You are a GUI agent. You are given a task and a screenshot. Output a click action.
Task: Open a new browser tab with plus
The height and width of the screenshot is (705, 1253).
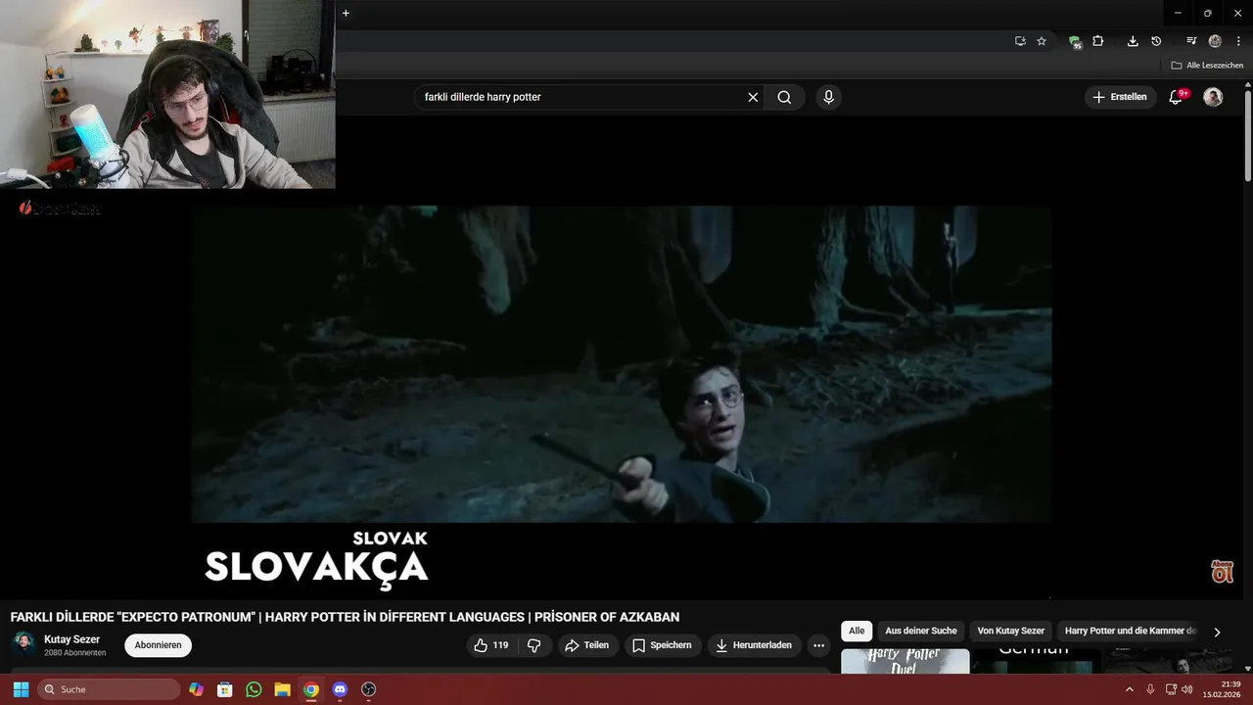pos(346,13)
